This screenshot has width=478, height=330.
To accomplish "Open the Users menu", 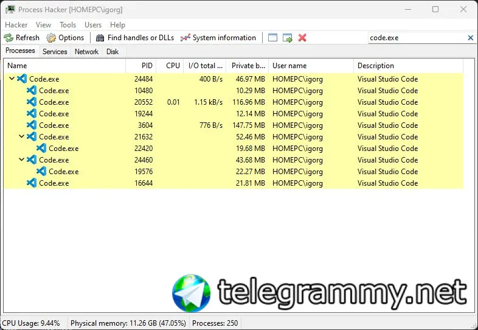I will (x=93, y=25).
